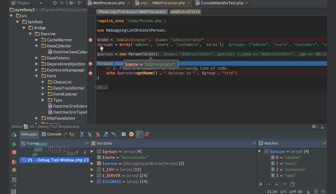Click \Monolog\Processor\WebProcessor breadcrumb
336x194 pixels.
coord(131,12)
